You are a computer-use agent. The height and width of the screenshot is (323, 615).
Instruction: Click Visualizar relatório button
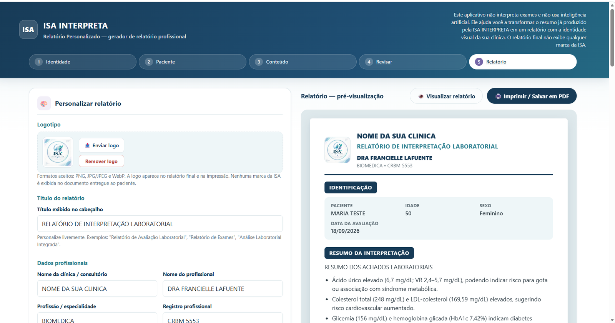coord(446,96)
